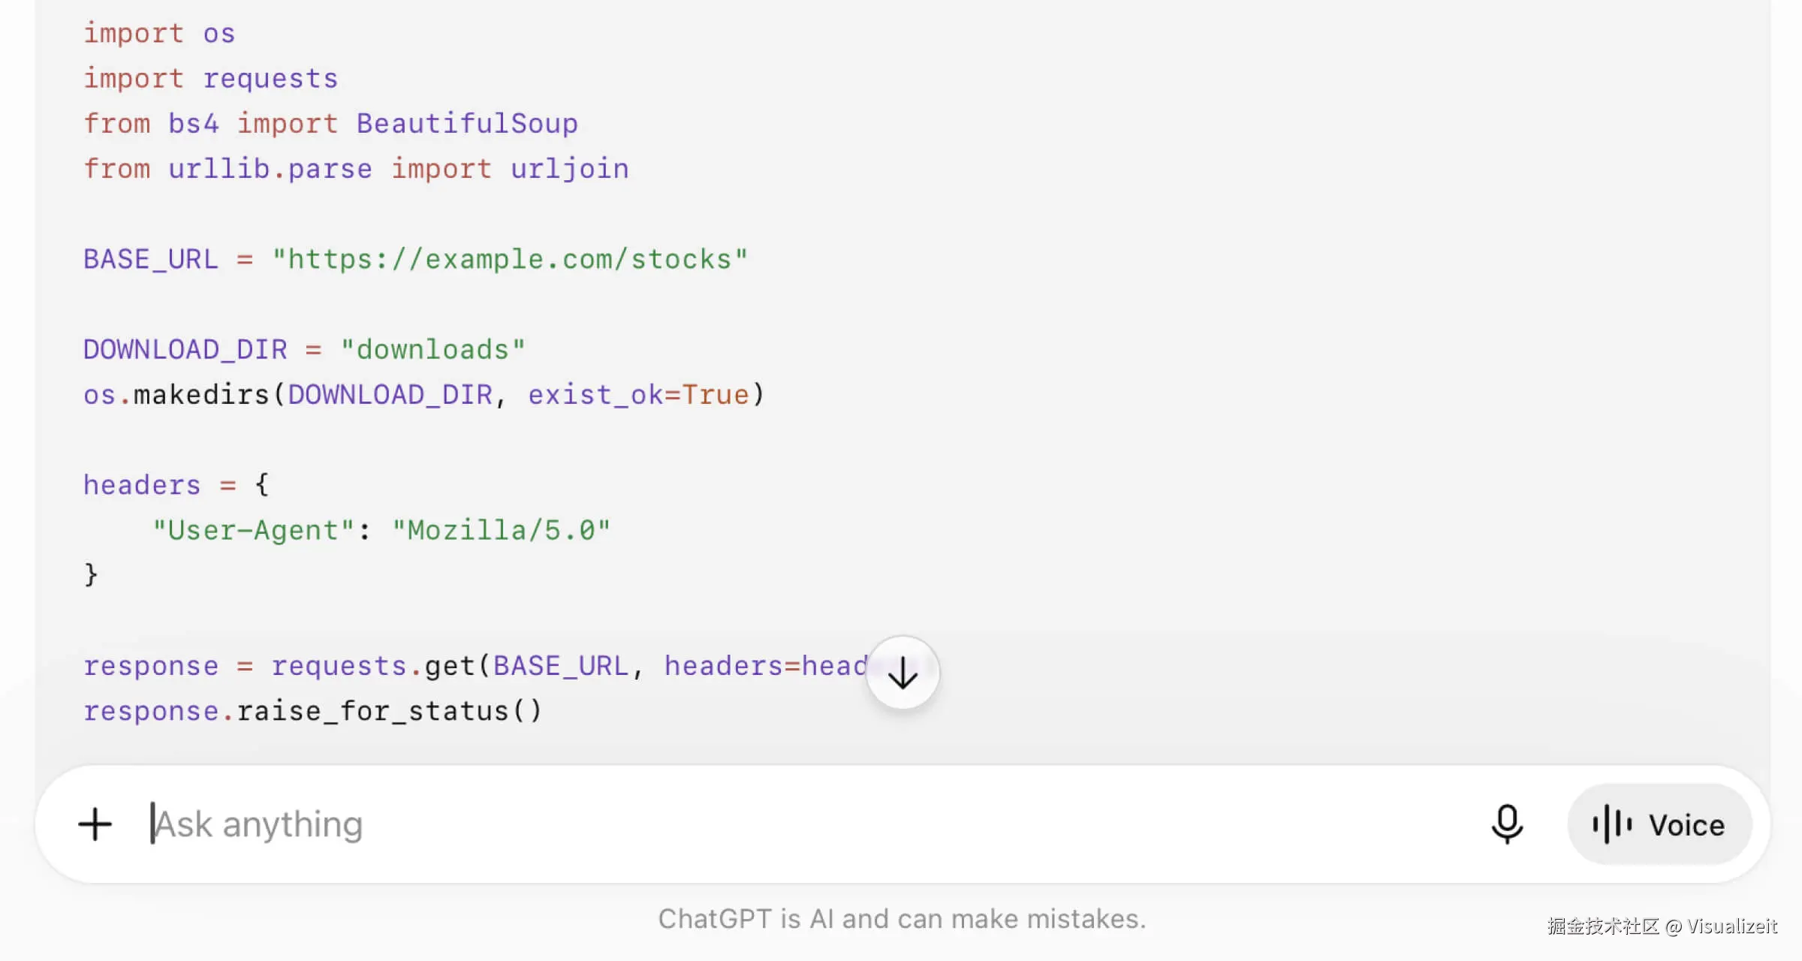Click the 'headers = {' line

(176, 484)
